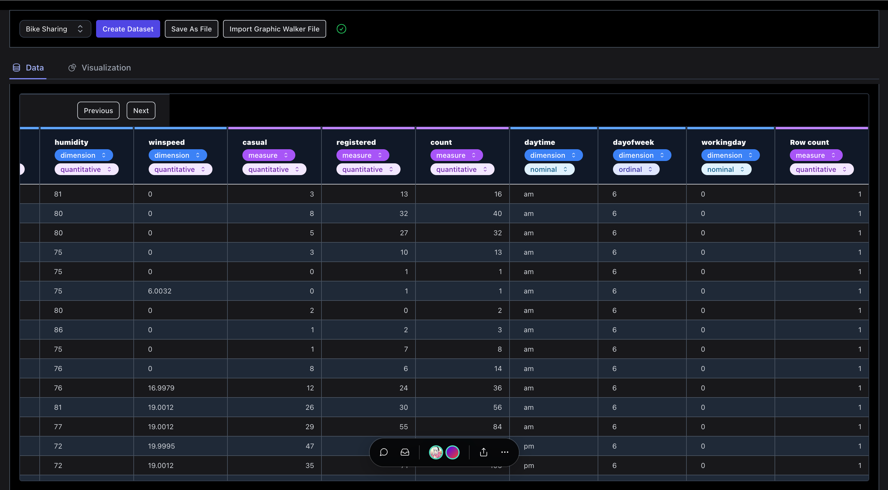Viewport: 888px width, 490px height.
Task: Click the comment bubble icon in floating toolbar
Action: point(383,452)
